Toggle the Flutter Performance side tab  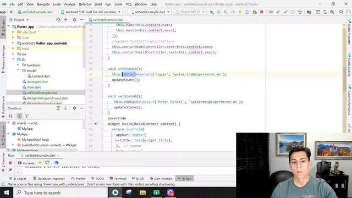(x=349, y=100)
